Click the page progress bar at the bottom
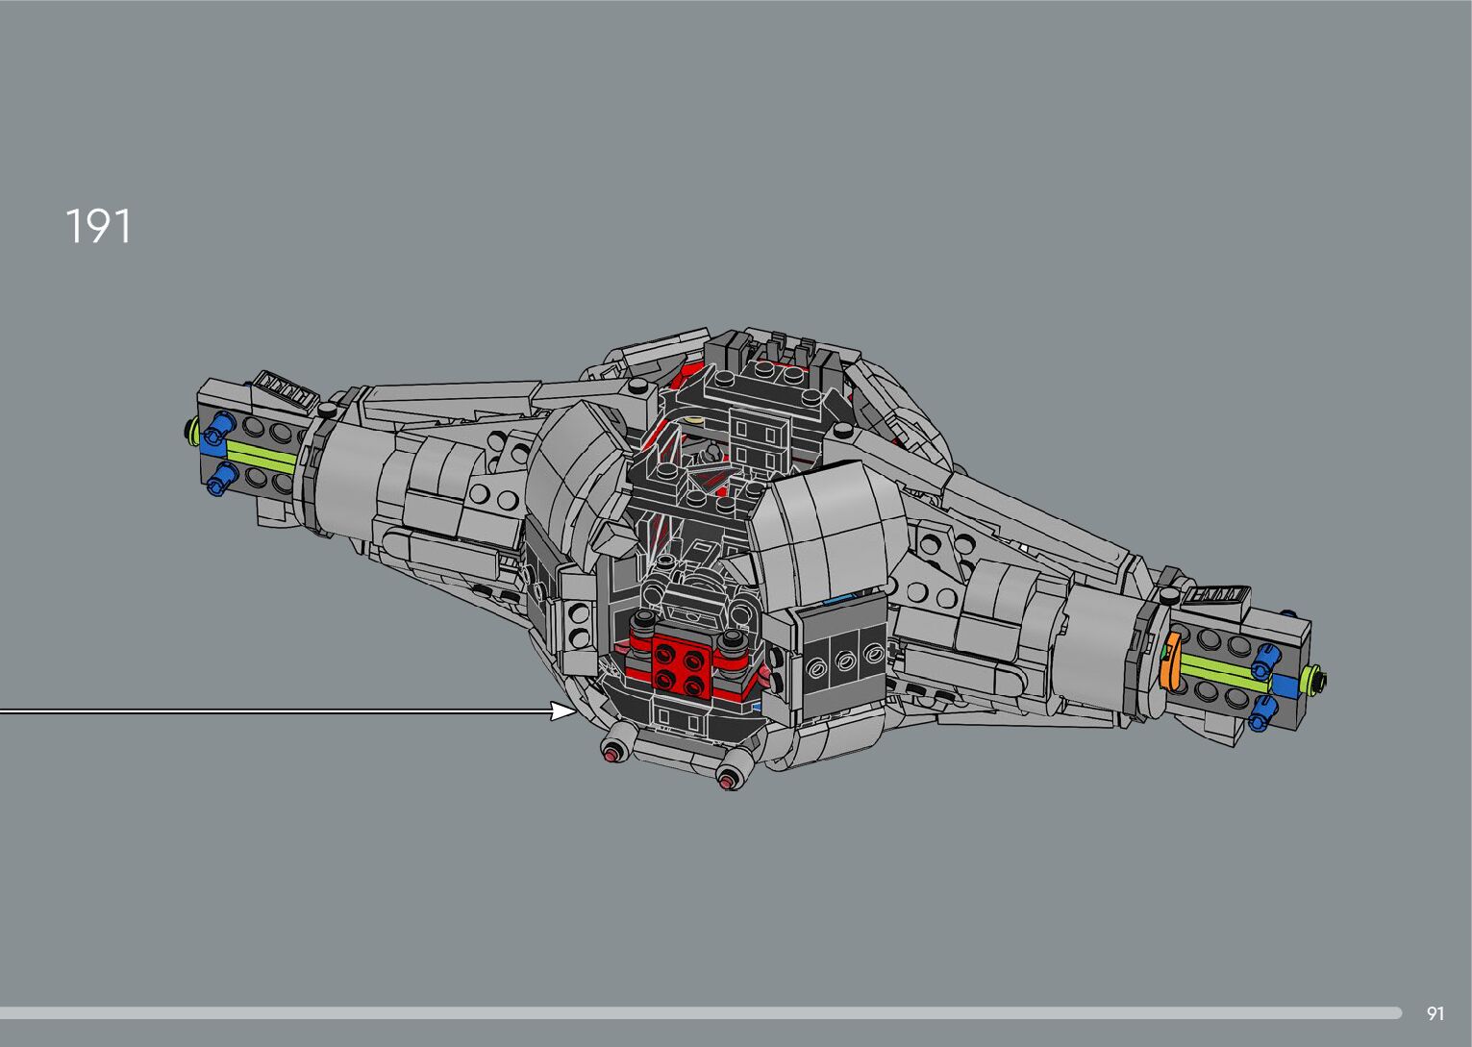The height and width of the screenshot is (1047, 1472). point(700,1012)
